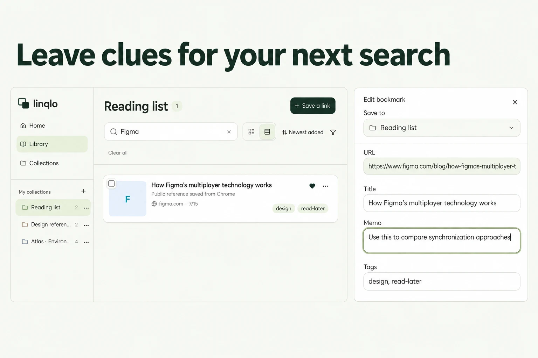Click the Figma search field

click(x=171, y=131)
